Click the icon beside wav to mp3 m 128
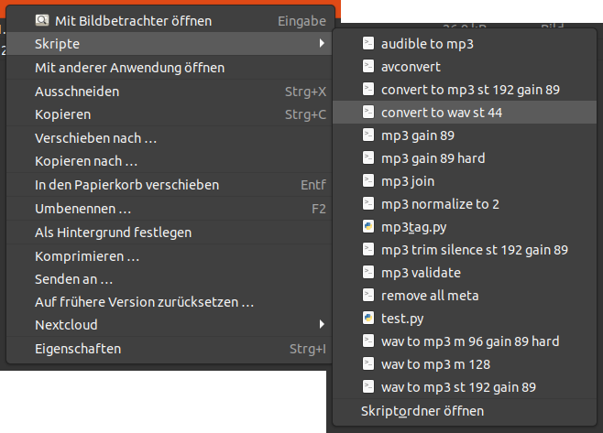The width and height of the screenshot is (603, 433). coord(368,363)
